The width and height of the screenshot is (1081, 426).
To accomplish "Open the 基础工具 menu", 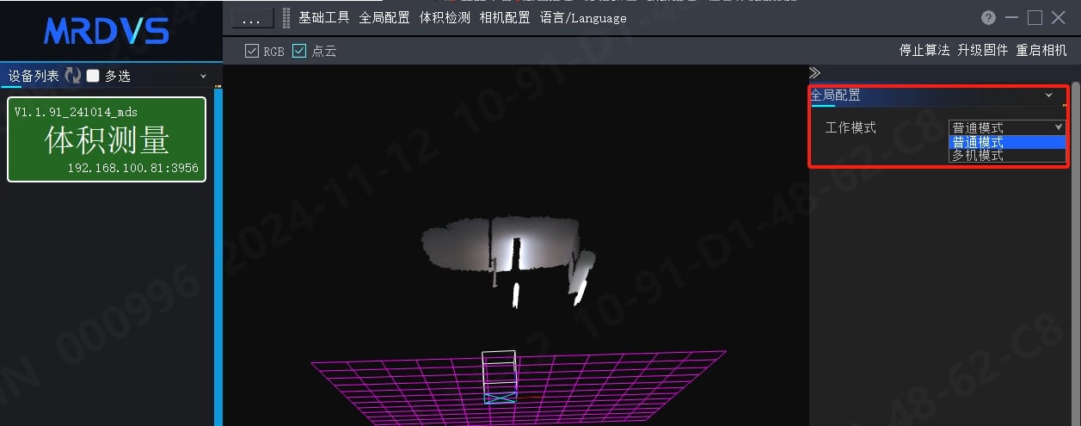I will [324, 18].
